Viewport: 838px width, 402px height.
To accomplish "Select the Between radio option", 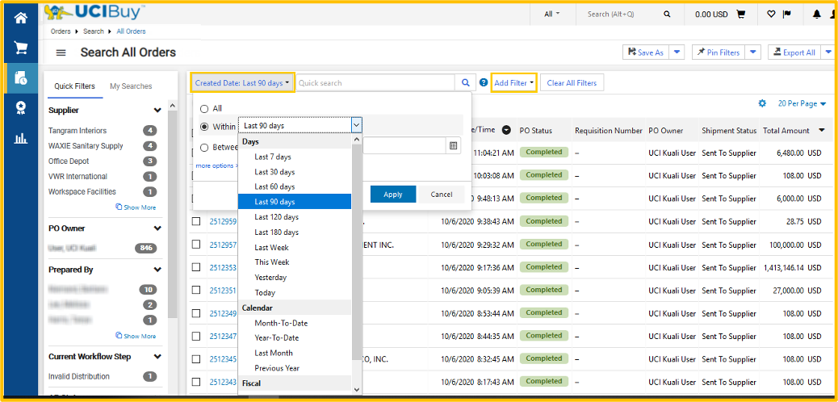I will (204, 147).
